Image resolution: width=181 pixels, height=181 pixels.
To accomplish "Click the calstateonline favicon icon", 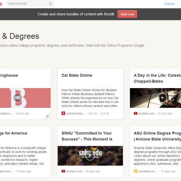I will tap(63, 113).
